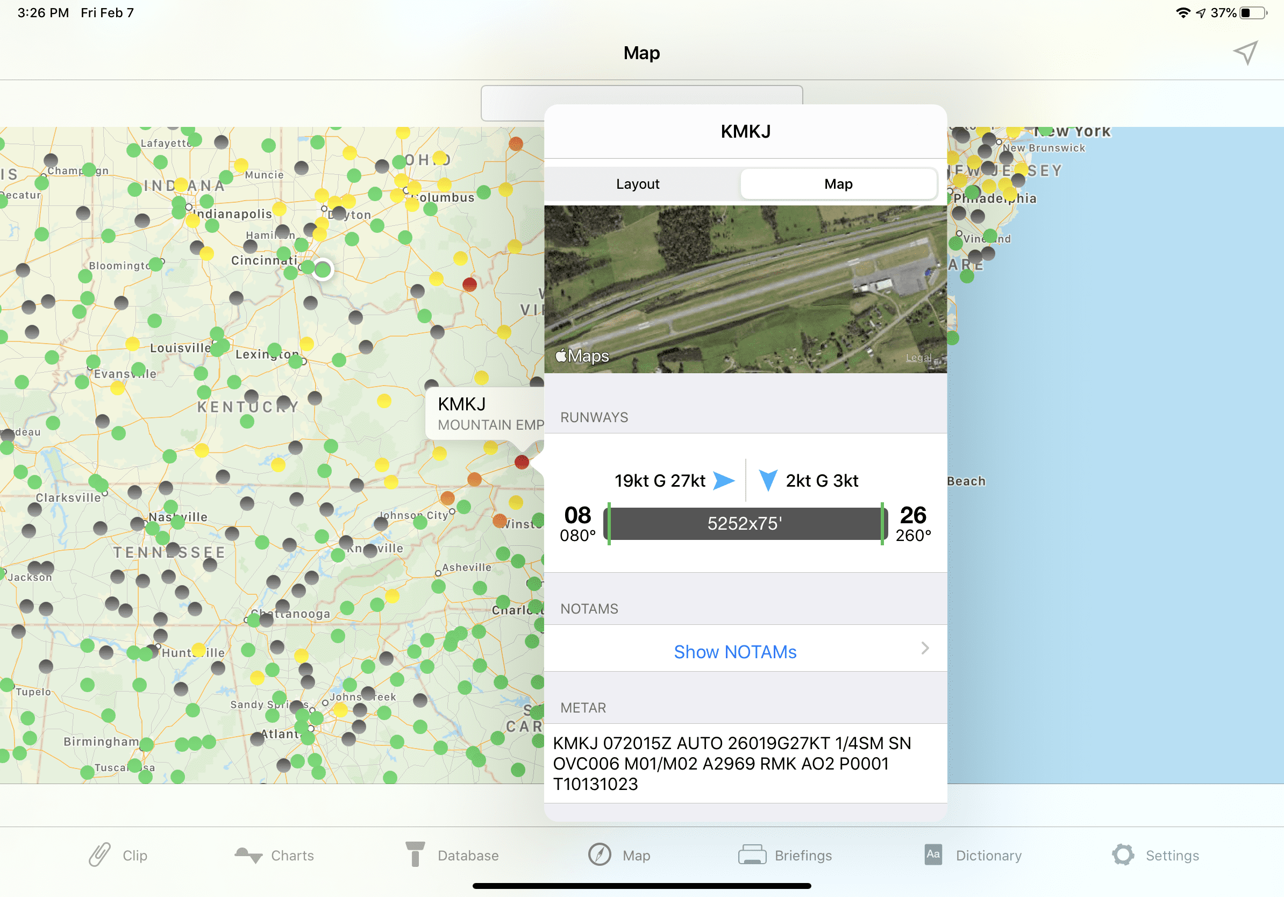Viewport: 1284px width, 897px height.
Task: Tap the location arrow icon in the header
Action: pos(1245,53)
